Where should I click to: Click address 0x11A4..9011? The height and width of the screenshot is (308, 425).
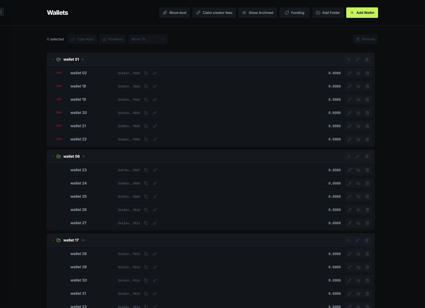(x=129, y=223)
